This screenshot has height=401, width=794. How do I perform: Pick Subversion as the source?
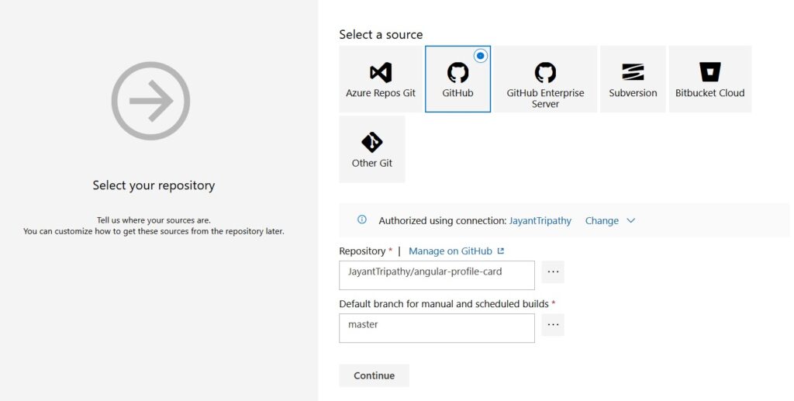click(633, 79)
